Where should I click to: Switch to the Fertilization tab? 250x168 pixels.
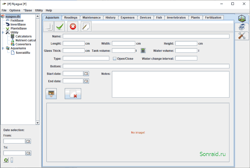213,18
